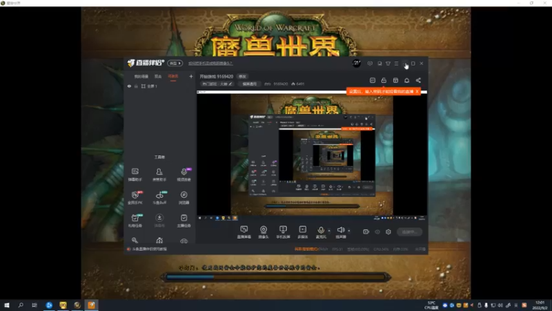Dismiss the orange password tooltip
Image resolution: width=552 pixels, height=311 pixels.
click(x=417, y=91)
